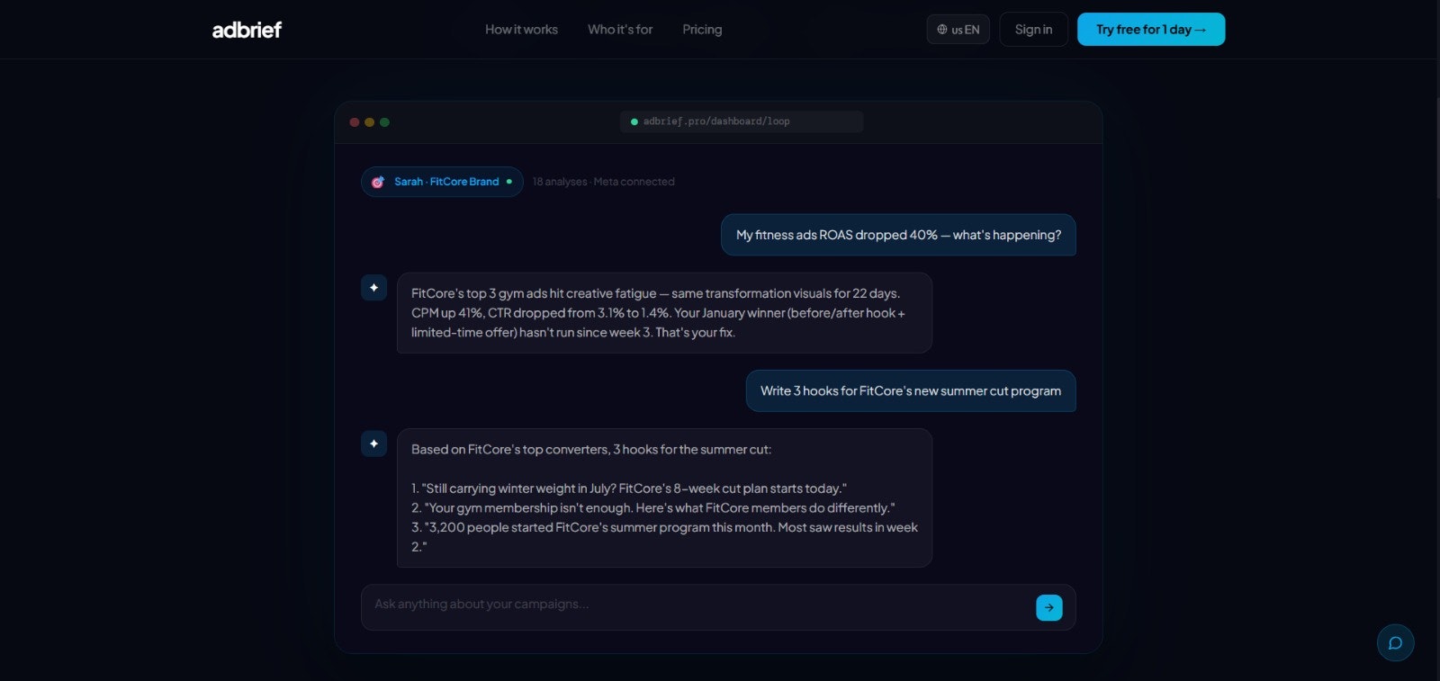Image resolution: width=1440 pixels, height=681 pixels.
Task: Click the yellow dot in the mock window
Action: (369, 122)
